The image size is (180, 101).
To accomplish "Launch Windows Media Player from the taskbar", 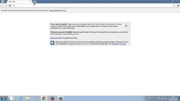I will point(36,98).
